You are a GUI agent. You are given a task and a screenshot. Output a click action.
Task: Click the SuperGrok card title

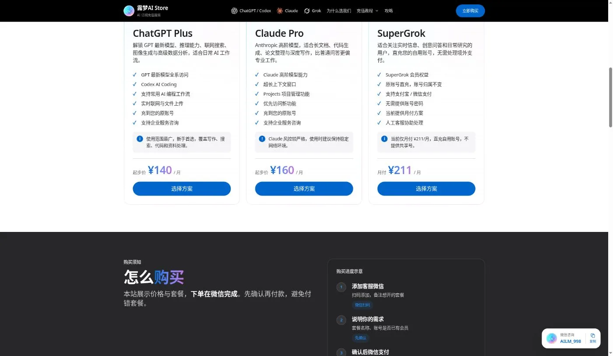tap(401, 33)
